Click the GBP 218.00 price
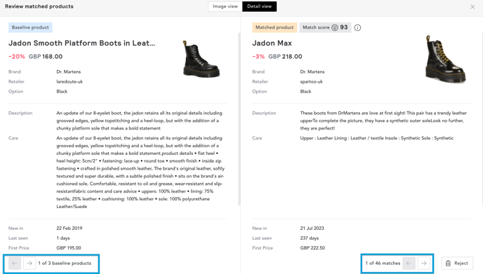Image resolution: width=483 pixels, height=274 pixels. pyautogui.click(x=285, y=57)
